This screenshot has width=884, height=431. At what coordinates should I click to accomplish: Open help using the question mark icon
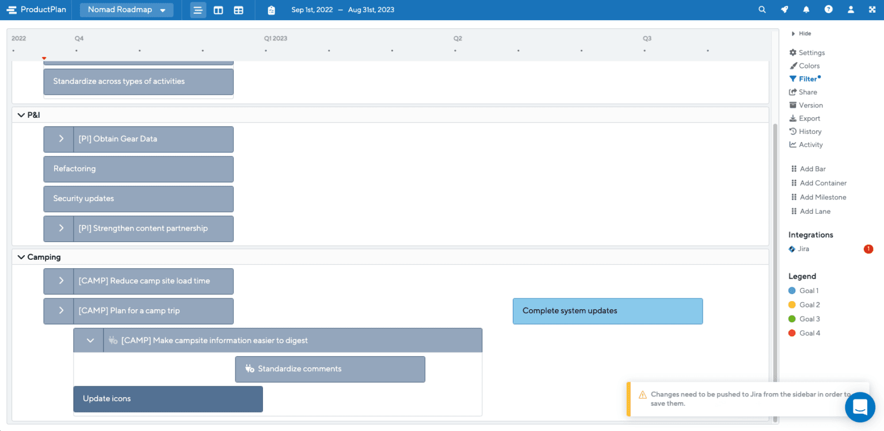828,10
